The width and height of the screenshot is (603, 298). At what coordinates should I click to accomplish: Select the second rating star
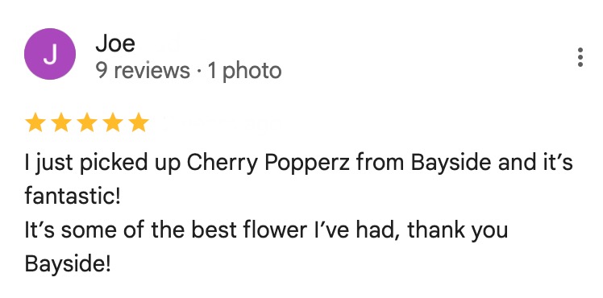coord(61,122)
